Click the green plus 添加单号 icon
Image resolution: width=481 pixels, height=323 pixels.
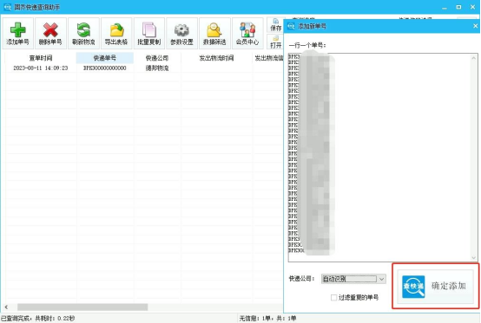point(17,34)
